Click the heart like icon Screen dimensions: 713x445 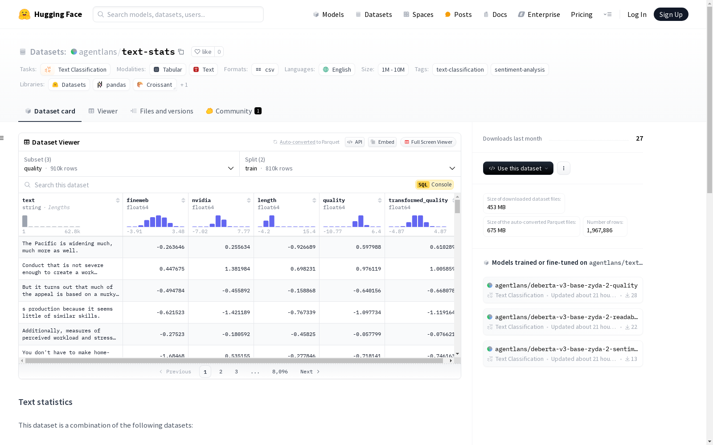tap(197, 52)
